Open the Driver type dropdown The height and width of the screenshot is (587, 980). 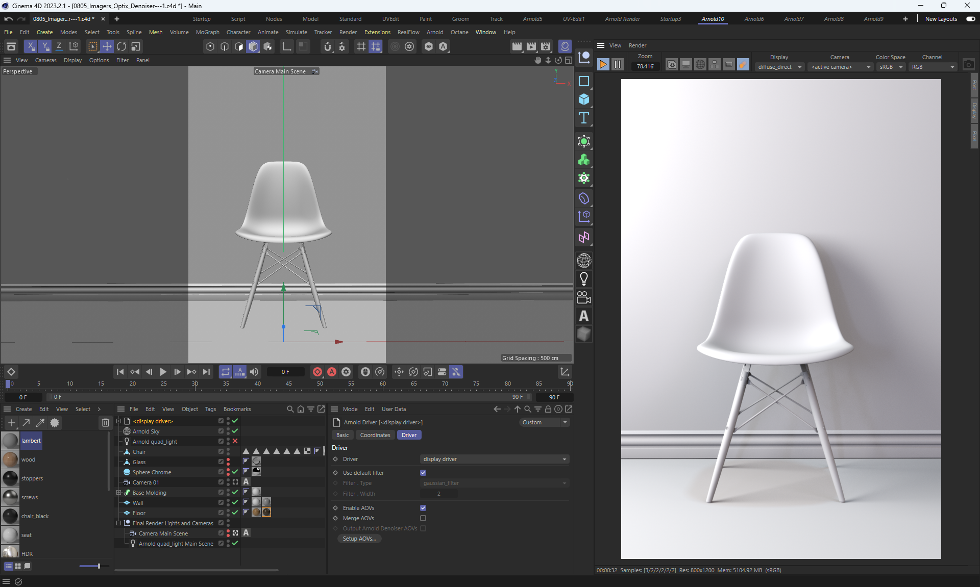point(494,459)
